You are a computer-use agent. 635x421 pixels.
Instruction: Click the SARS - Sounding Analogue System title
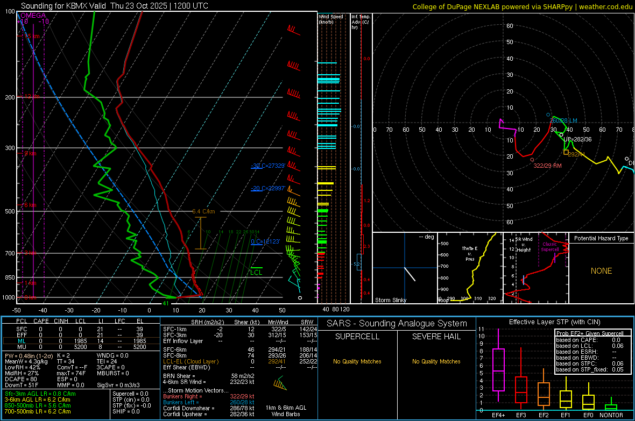point(397,324)
